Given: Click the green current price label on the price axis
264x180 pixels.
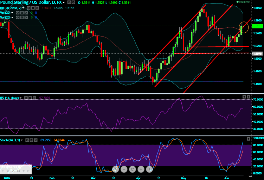Looking at the screenshot, I should coord(257,26).
